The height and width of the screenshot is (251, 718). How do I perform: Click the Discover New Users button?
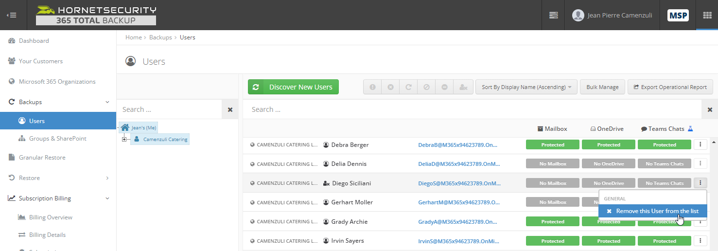pyautogui.click(x=293, y=87)
